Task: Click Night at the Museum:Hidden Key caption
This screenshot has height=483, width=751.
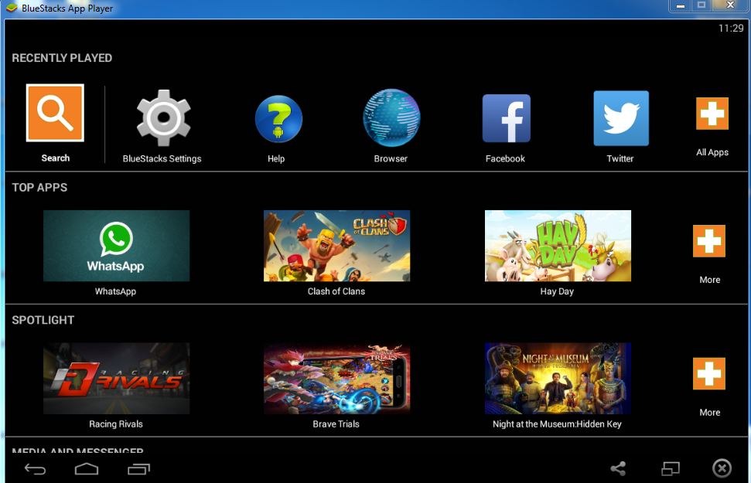Action: pyautogui.click(x=557, y=423)
